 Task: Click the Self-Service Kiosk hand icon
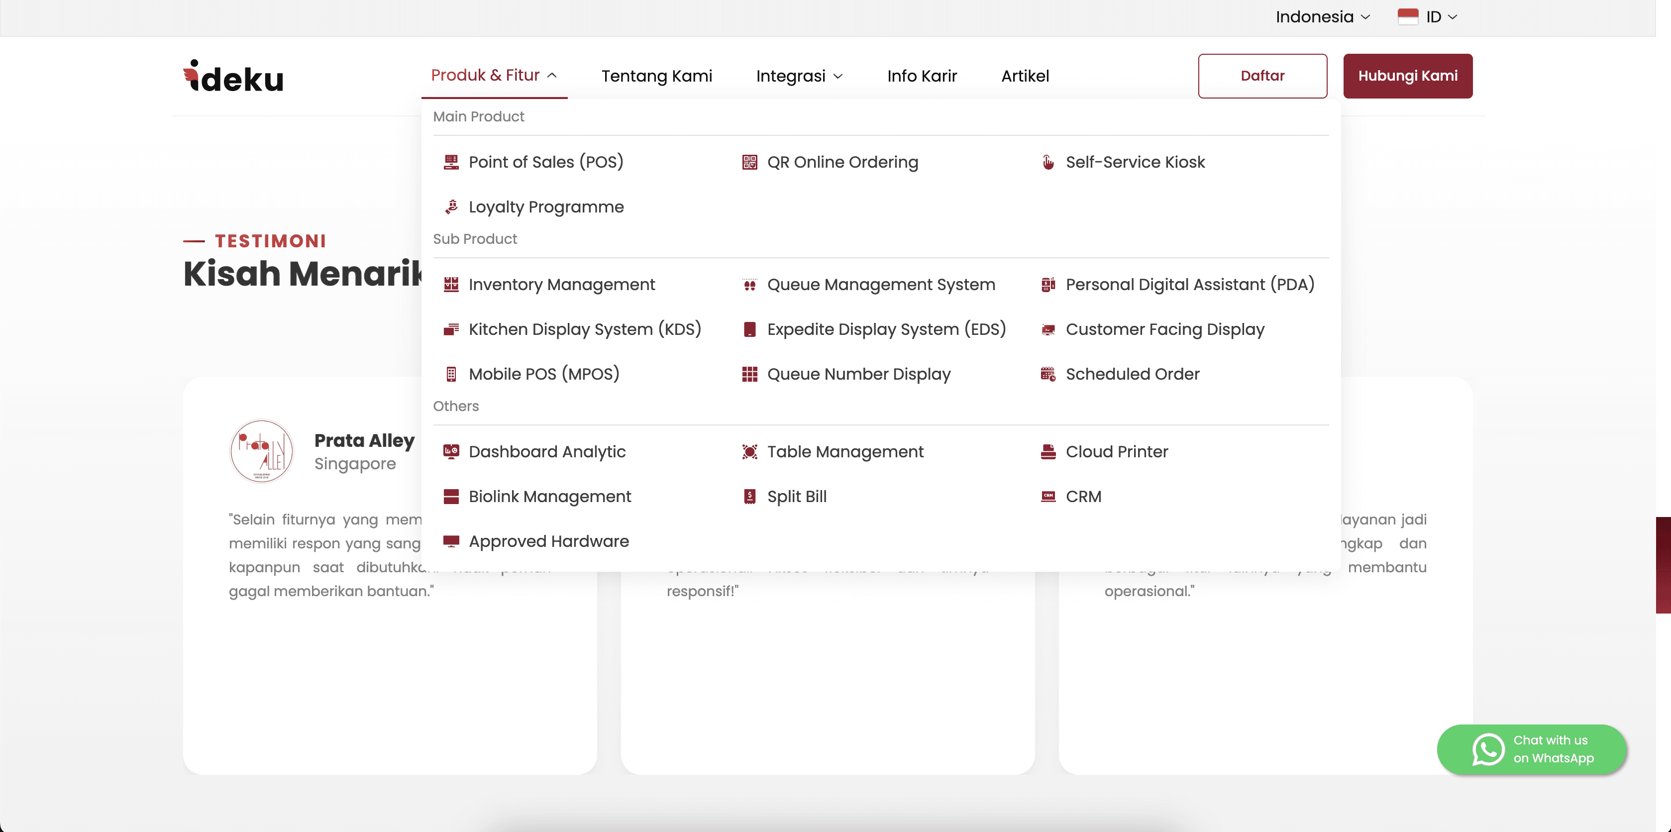click(1047, 162)
